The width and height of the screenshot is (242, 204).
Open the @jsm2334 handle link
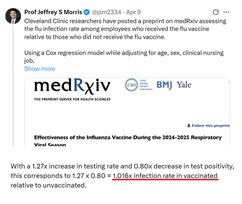coord(106,12)
